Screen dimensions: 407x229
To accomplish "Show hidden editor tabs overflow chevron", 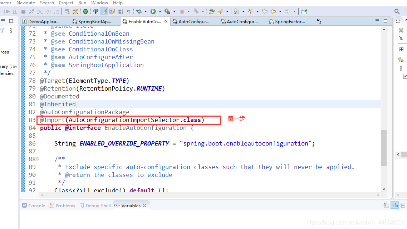I will pos(319,21).
